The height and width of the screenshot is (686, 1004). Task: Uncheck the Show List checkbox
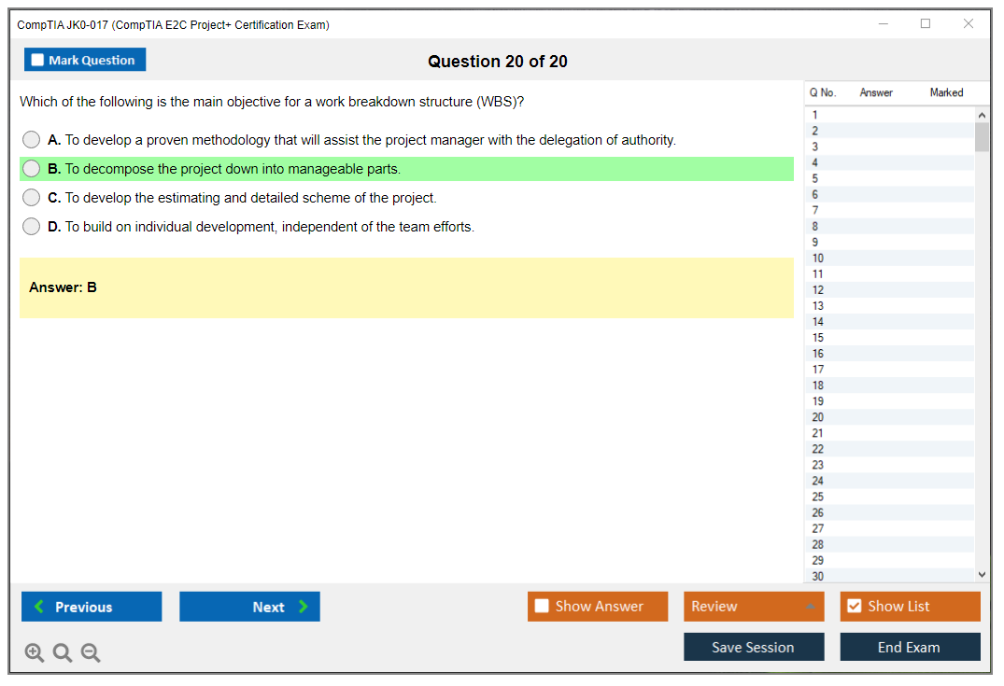[x=854, y=607]
